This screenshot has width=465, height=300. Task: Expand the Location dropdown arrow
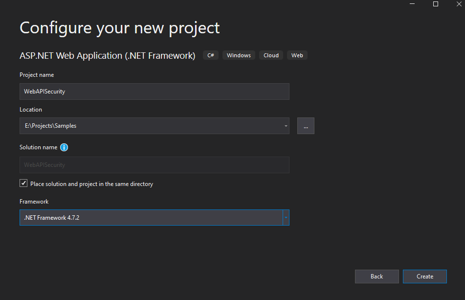(x=286, y=126)
